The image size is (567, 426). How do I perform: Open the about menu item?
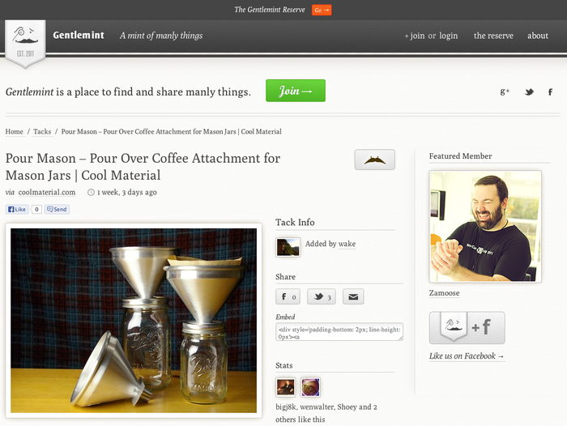[x=537, y=36]
